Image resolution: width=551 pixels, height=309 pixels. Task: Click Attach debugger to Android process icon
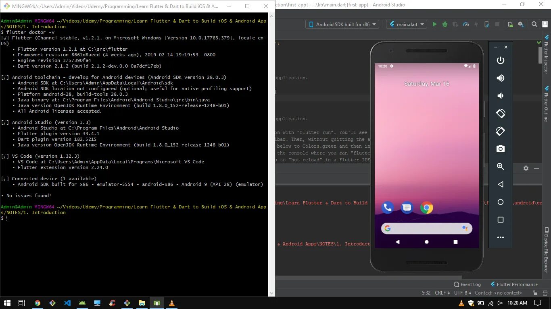(487, 24)
